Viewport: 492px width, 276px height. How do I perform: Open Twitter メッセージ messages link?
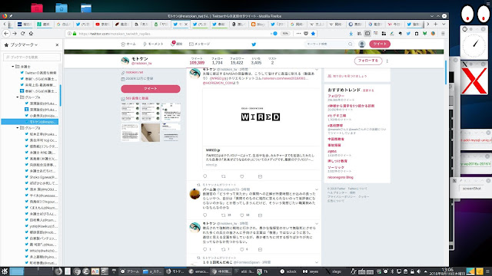coord(199,44)
